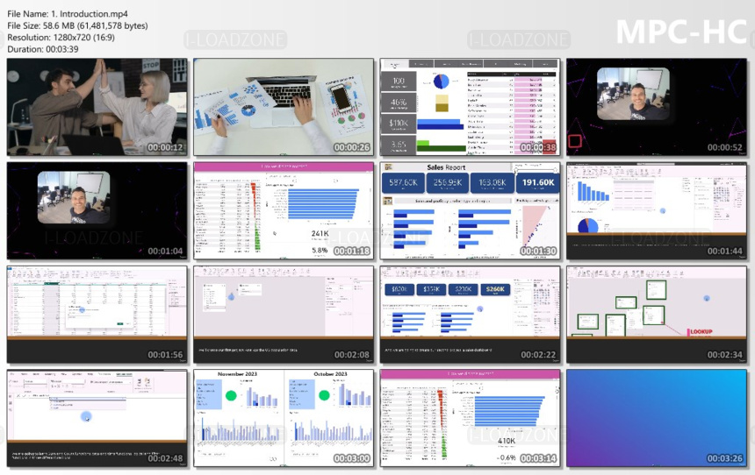This screenshot has width=755, height=475.
Task: Click the File Name 1. Introduction.mp4 line
Action: point(68,14)
